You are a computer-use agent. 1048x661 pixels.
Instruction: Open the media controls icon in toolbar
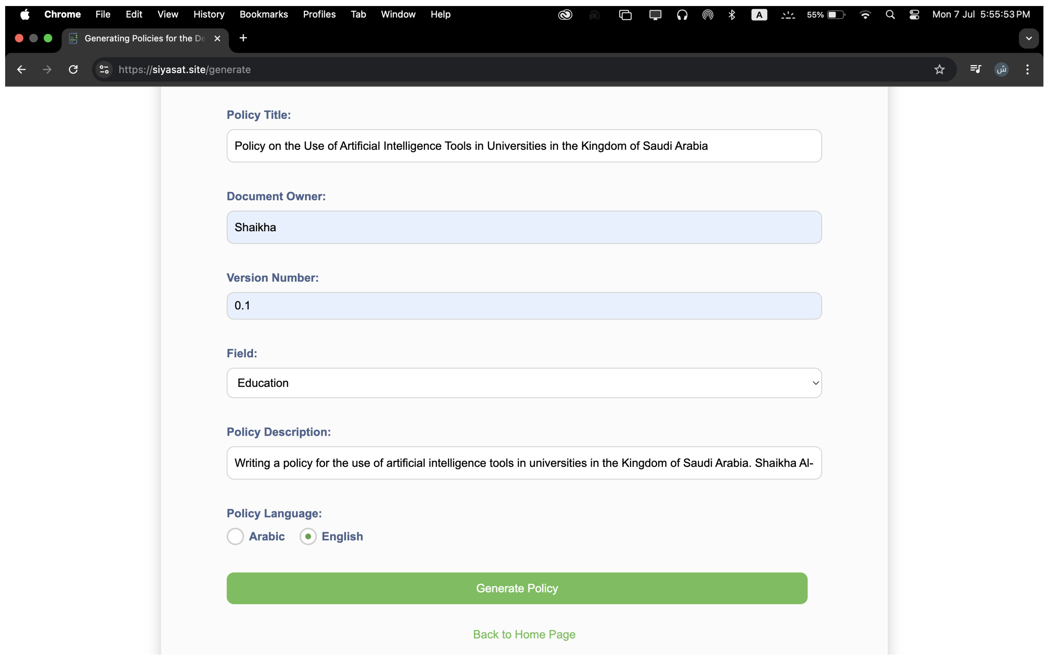(975, 70)
